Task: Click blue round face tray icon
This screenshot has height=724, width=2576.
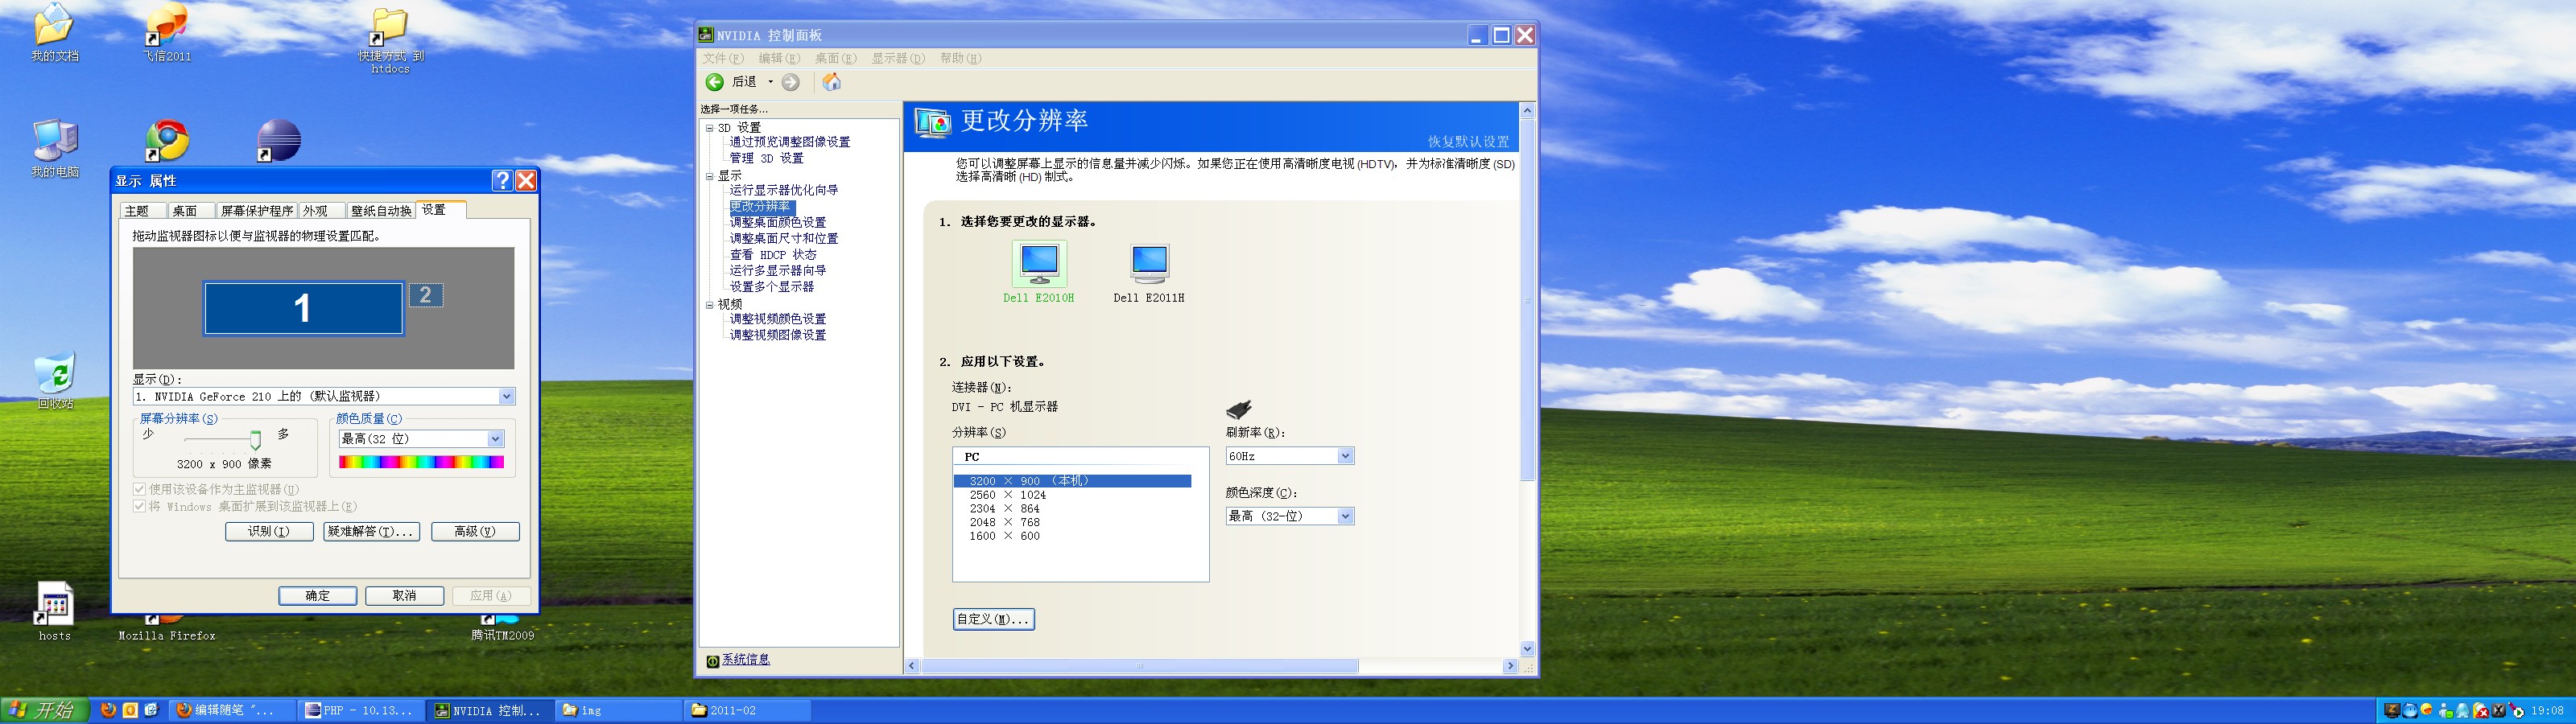Action: coord(2409,711)
